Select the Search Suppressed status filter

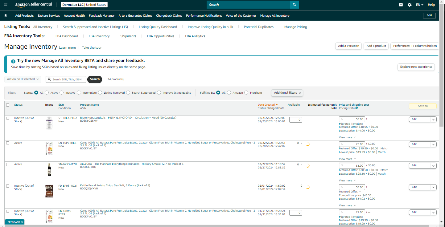click(128, 92)
